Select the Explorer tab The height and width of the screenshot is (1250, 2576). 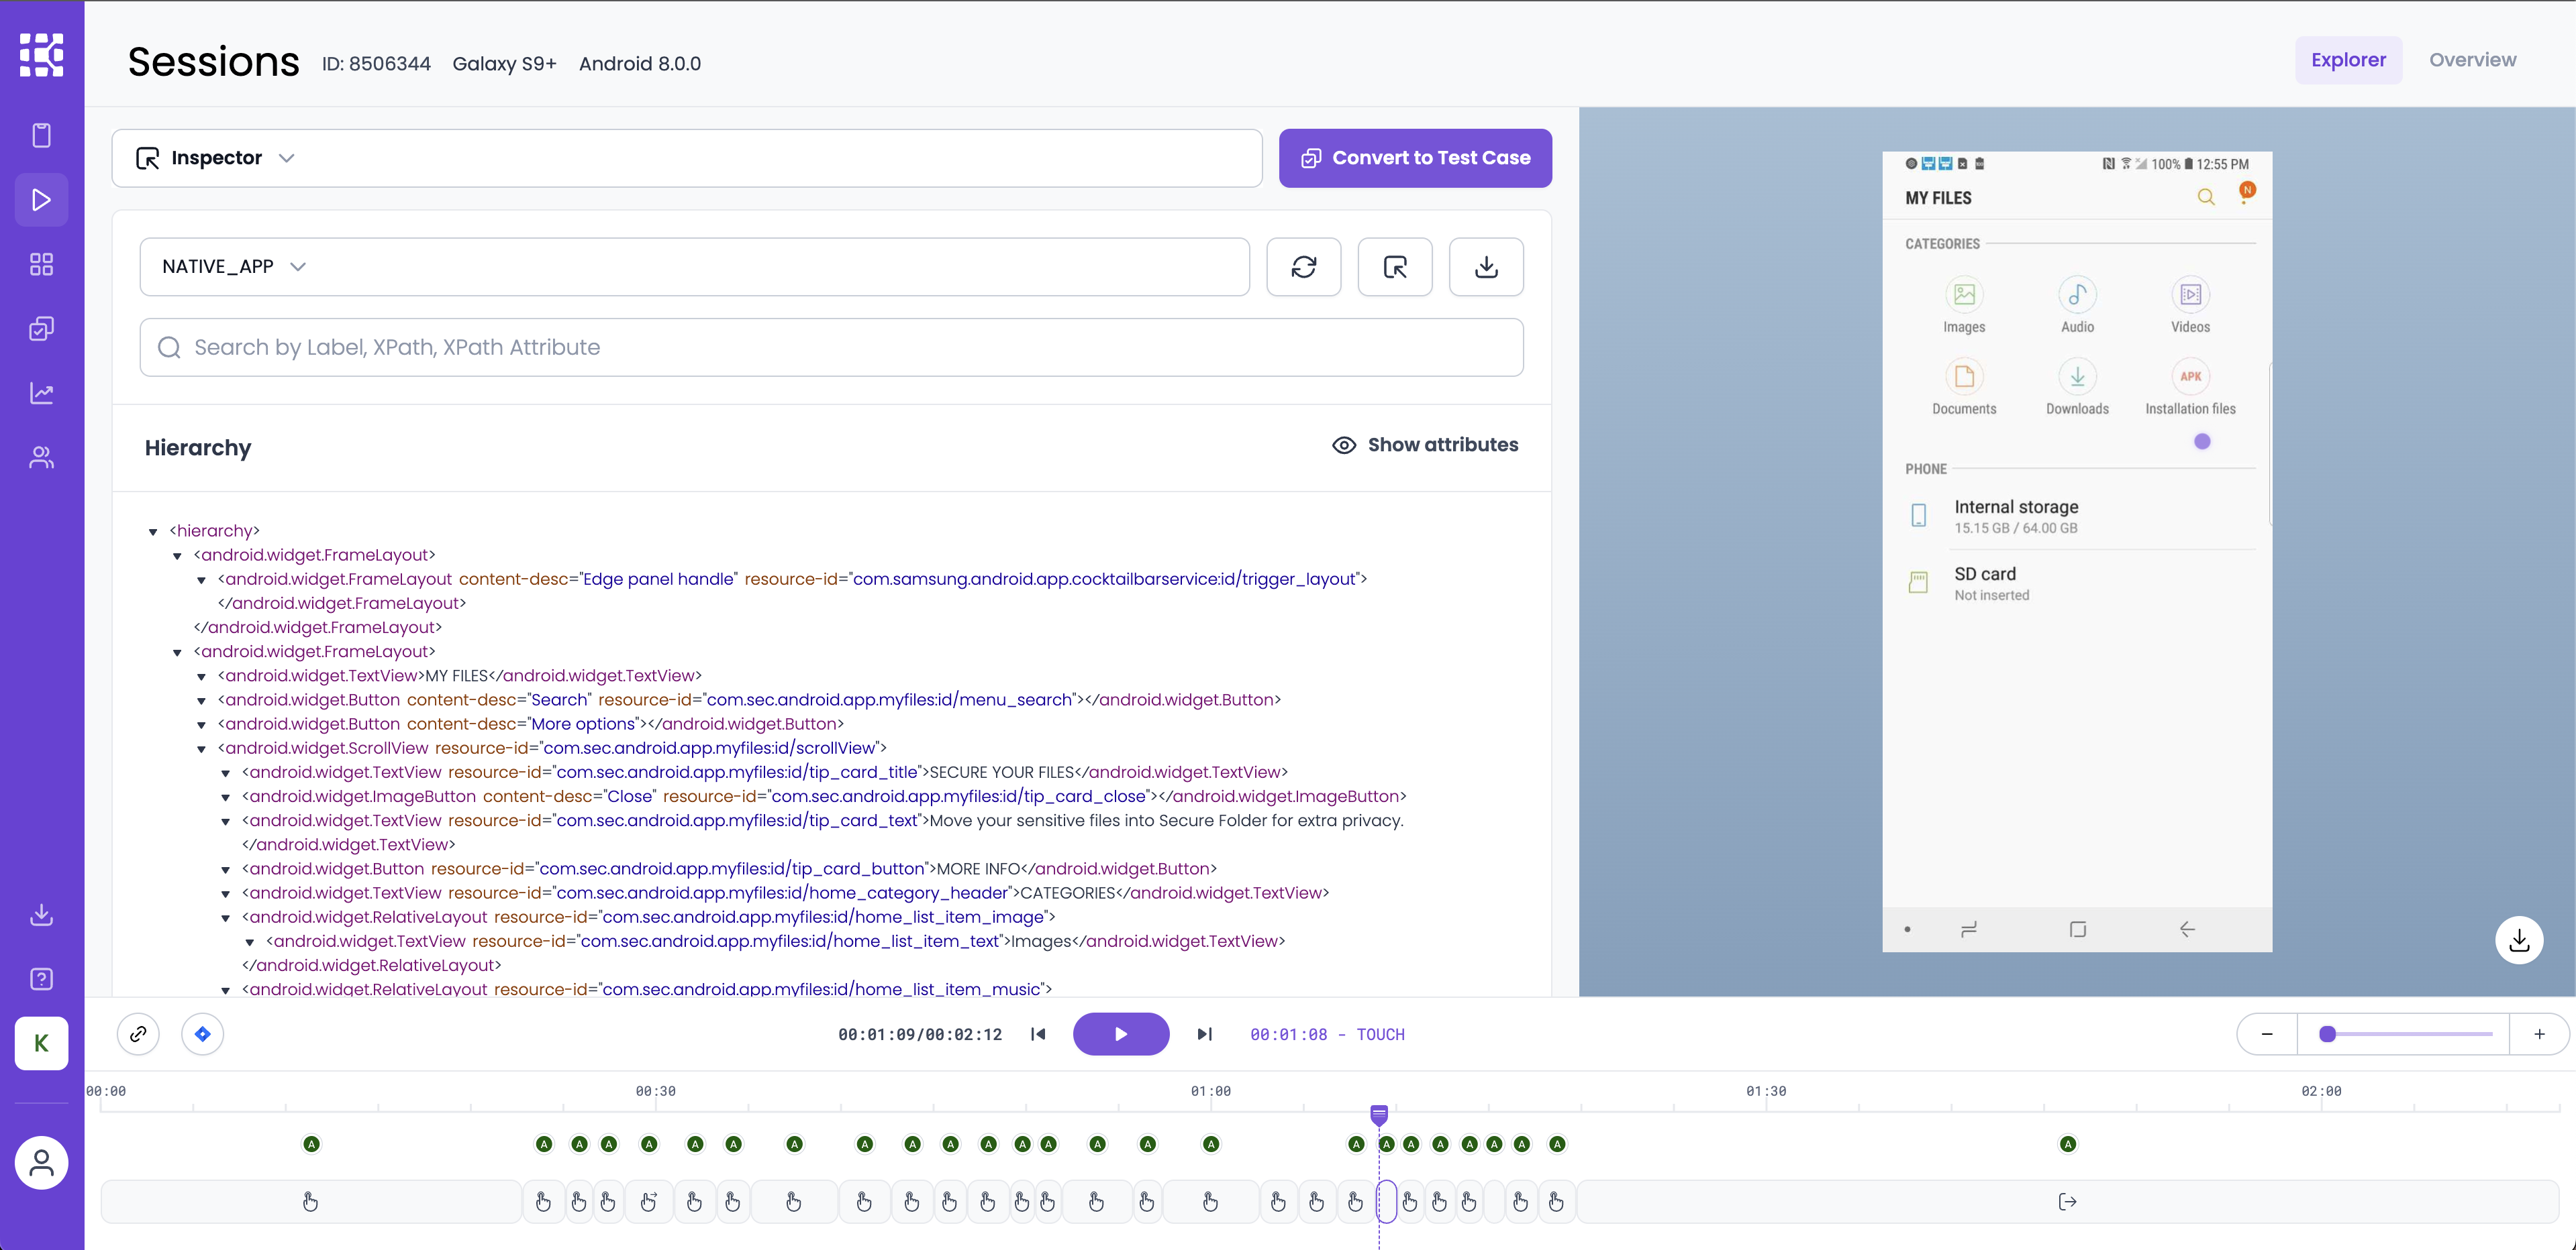(2347, 60)
